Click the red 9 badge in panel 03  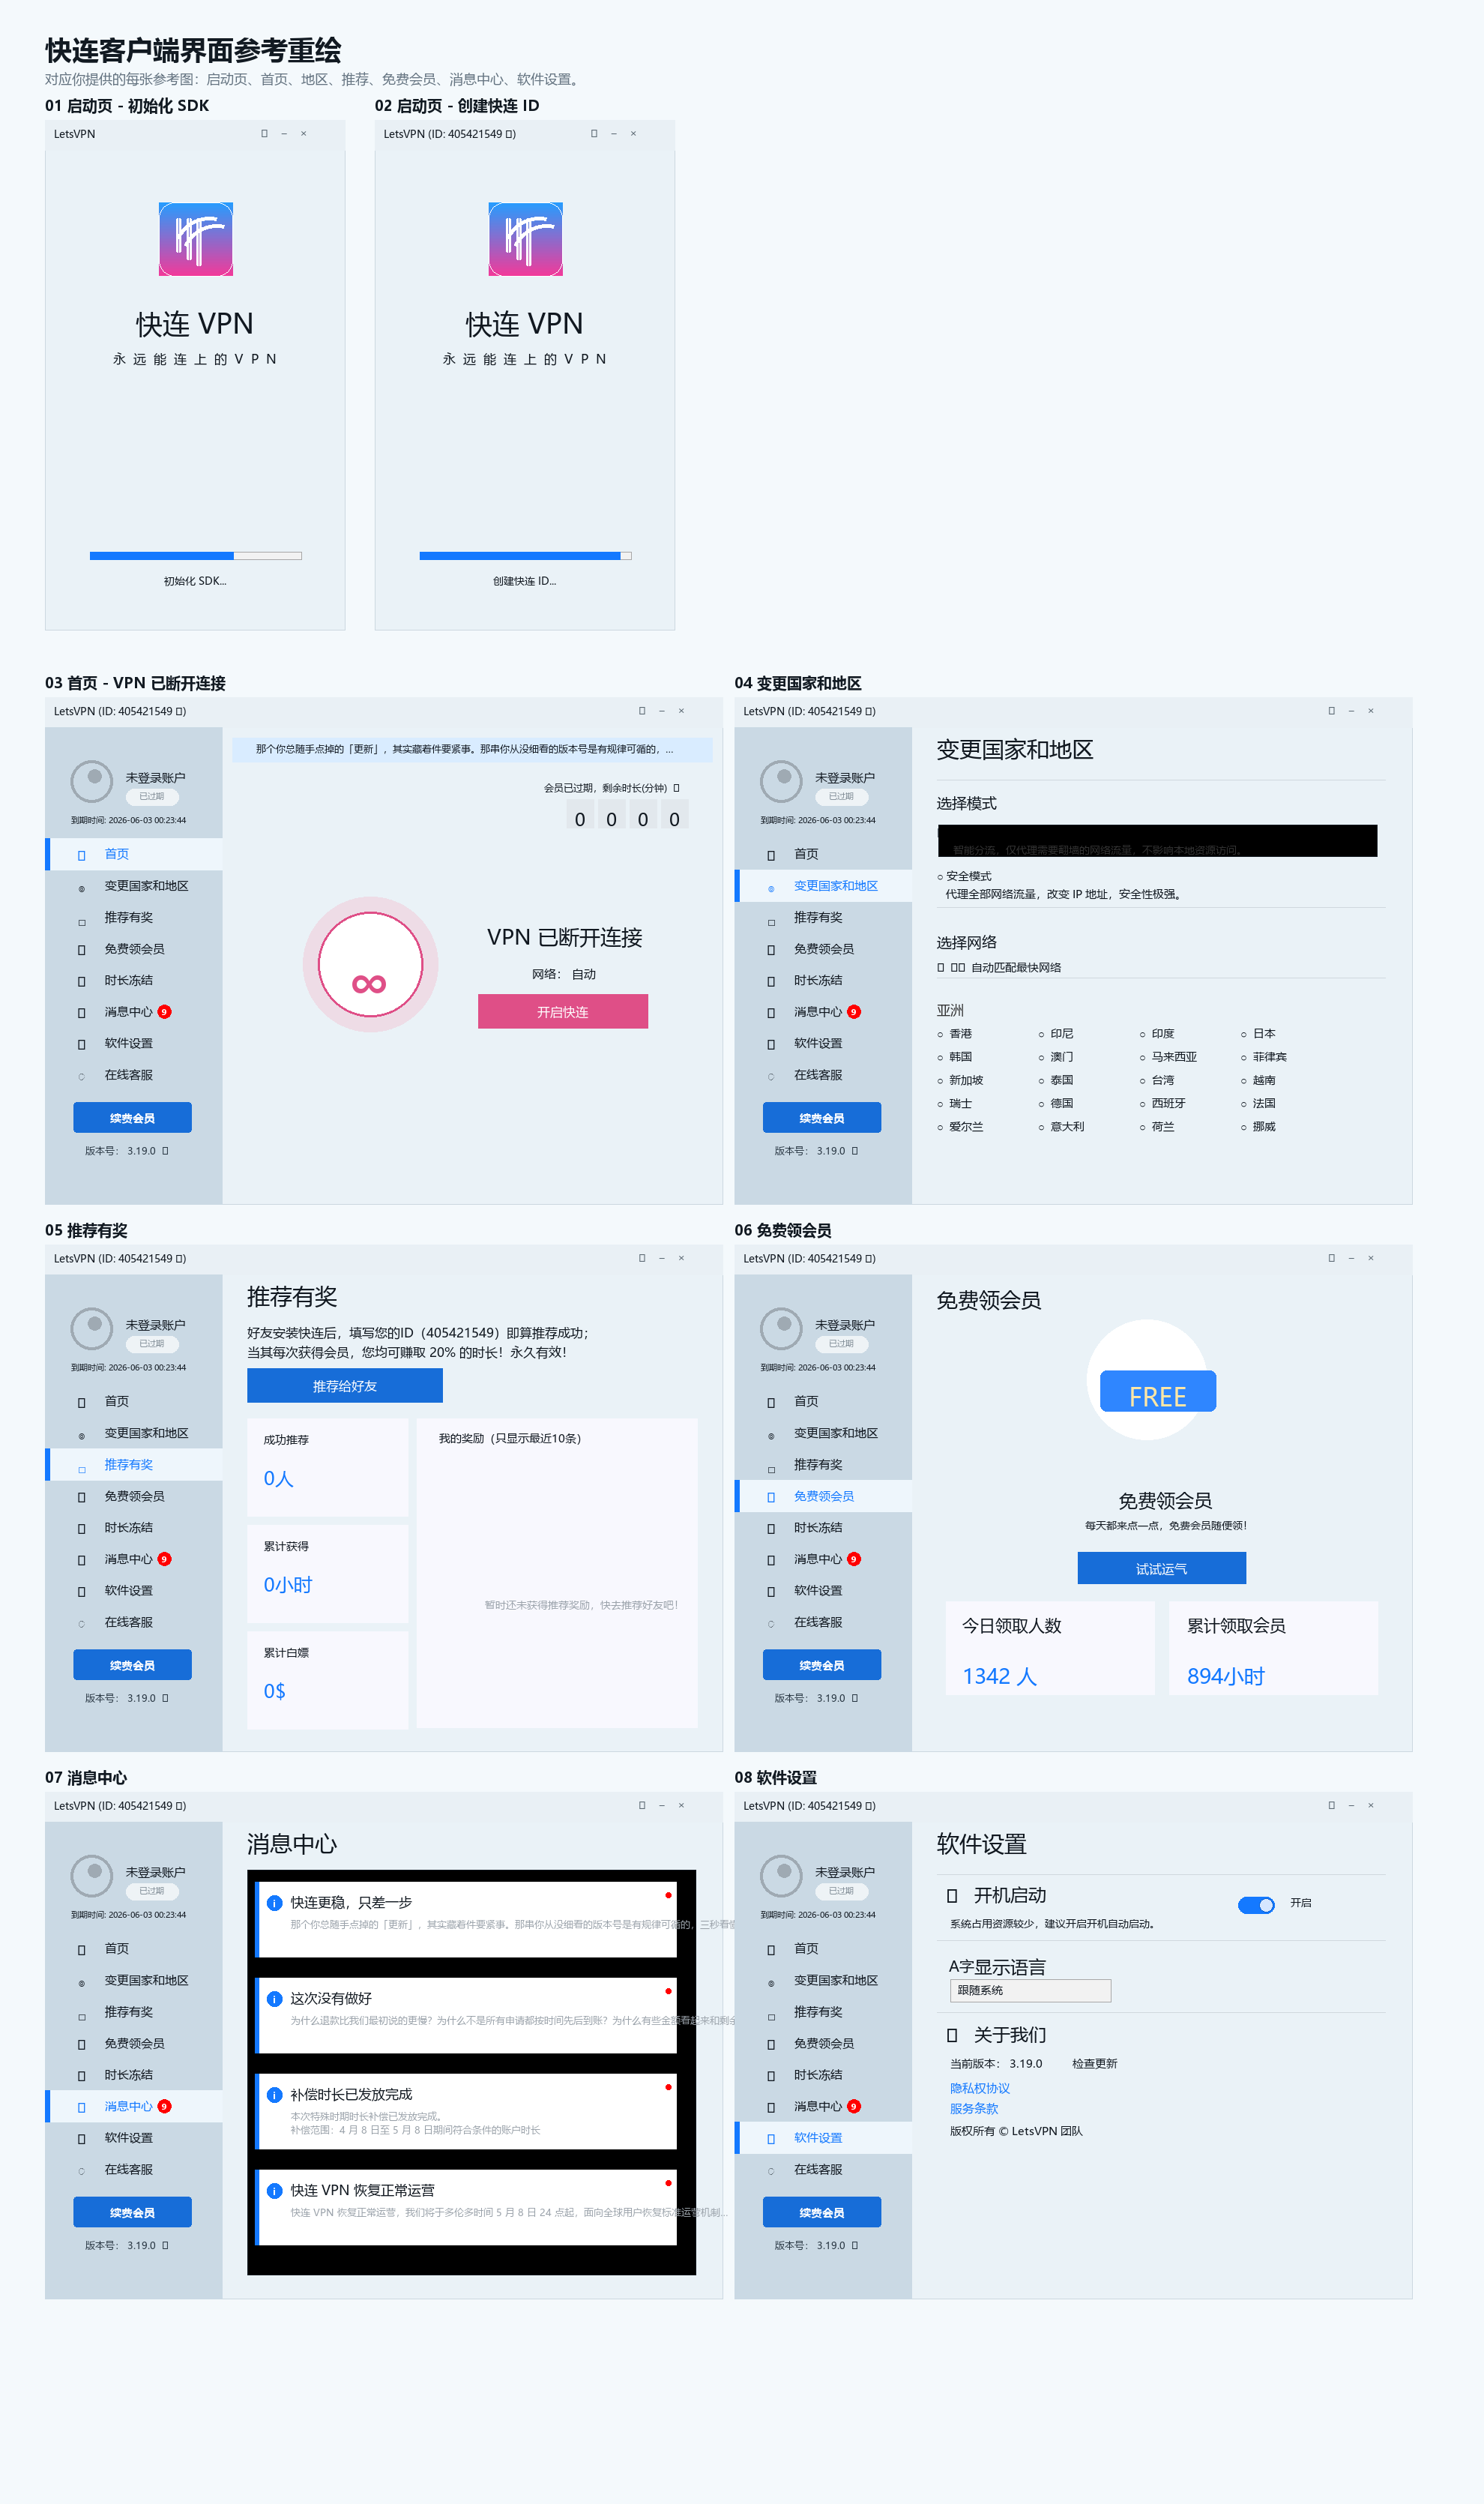[165, 1012]
